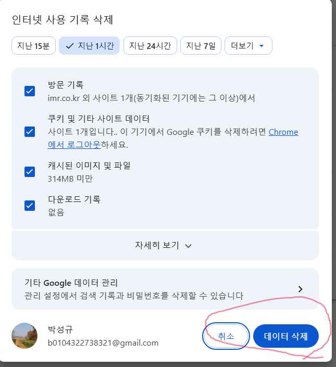The image size is (336, 367).
Task: Select the 지난 7일 time range chip
Action: click(x=201, y=46)
